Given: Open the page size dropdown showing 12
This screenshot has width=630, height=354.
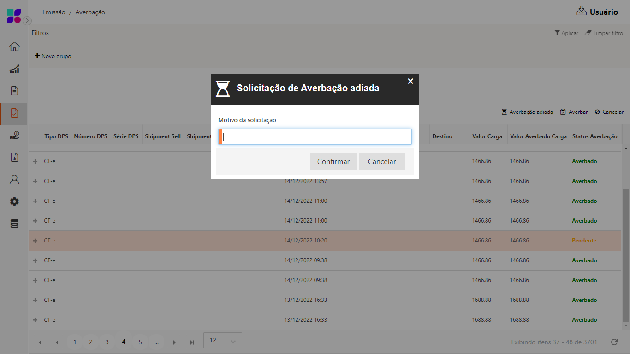Looking at the screenshot, I should [x=222, y=341].
